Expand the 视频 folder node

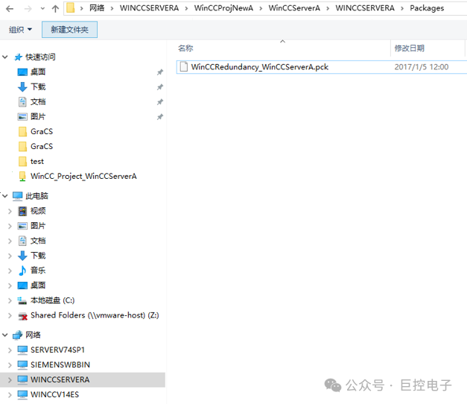10,211
